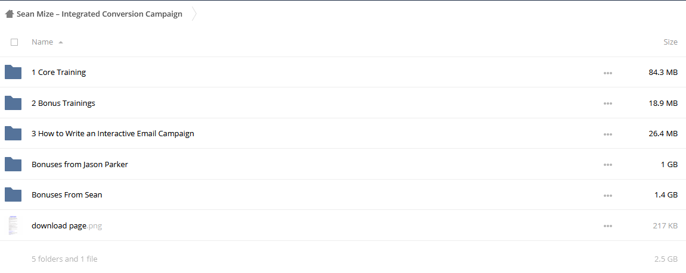
Task: Show actions menu for Bonuses From Sean
Action: pyautogui.click(x=608, y=195)
